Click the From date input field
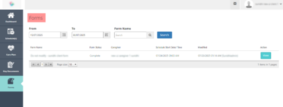Viewport: 283px width, 107px height. click(45, 35)
